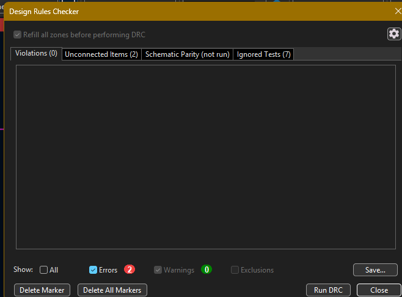The height and width of the screenshot is (297, 402).
Task: Click inside the empty violations list area
Action: (x=206, y=157)
